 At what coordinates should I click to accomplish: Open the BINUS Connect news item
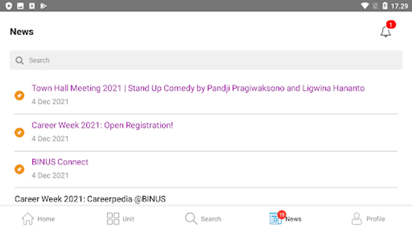[x=60, y=162]
